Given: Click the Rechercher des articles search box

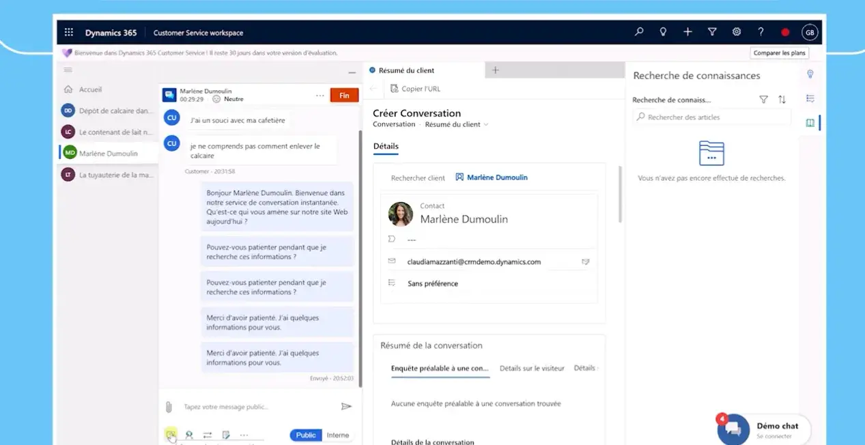Looking at the screenshot, I should pos(711,117).
